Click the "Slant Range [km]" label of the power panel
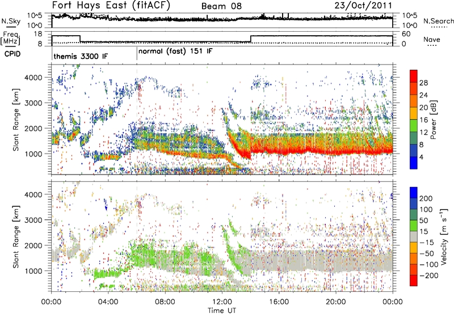The width and height of the screenshot is (454, 314). (x=16, y=120)
